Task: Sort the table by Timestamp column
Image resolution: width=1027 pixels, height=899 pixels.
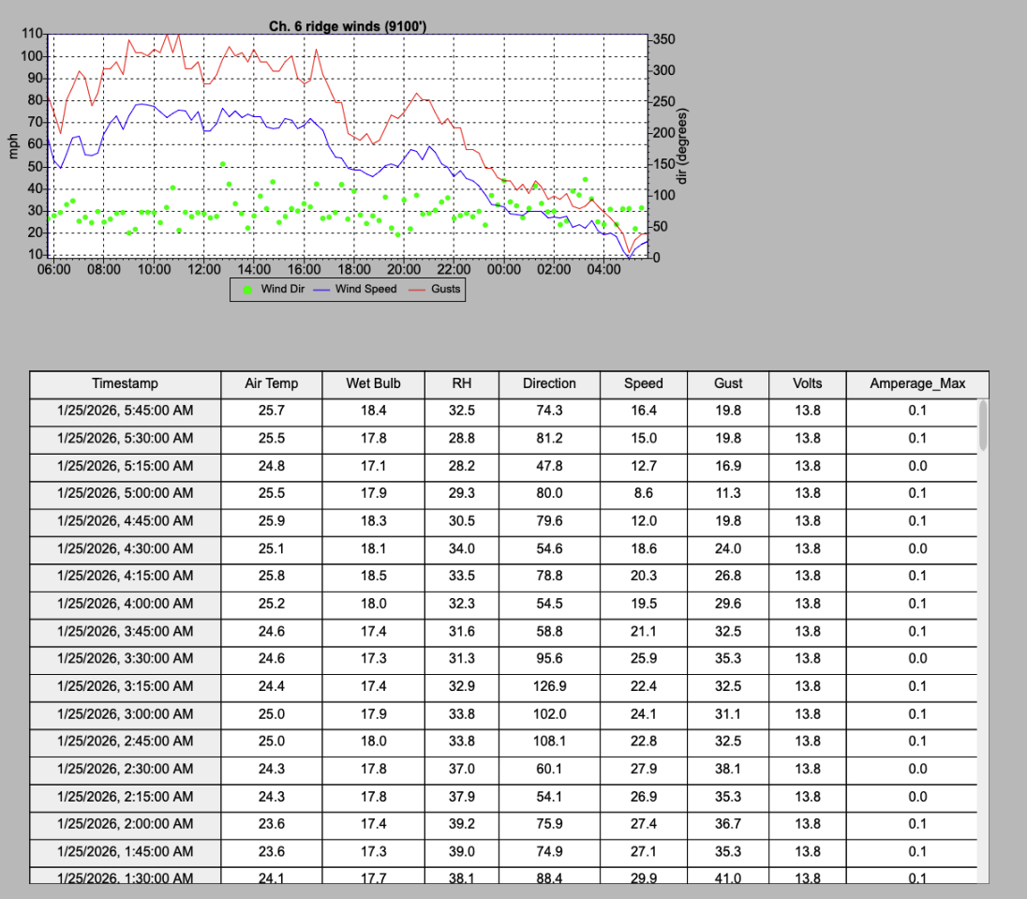Action: (125, 383)
